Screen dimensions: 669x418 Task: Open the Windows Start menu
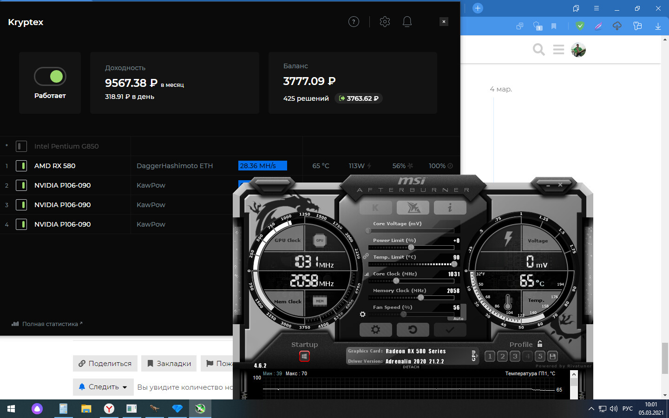[x=11, y=409]
